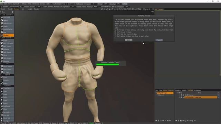Open the Camera dropdown
Viewport: 221px width, 124px height.
[148, 9]
